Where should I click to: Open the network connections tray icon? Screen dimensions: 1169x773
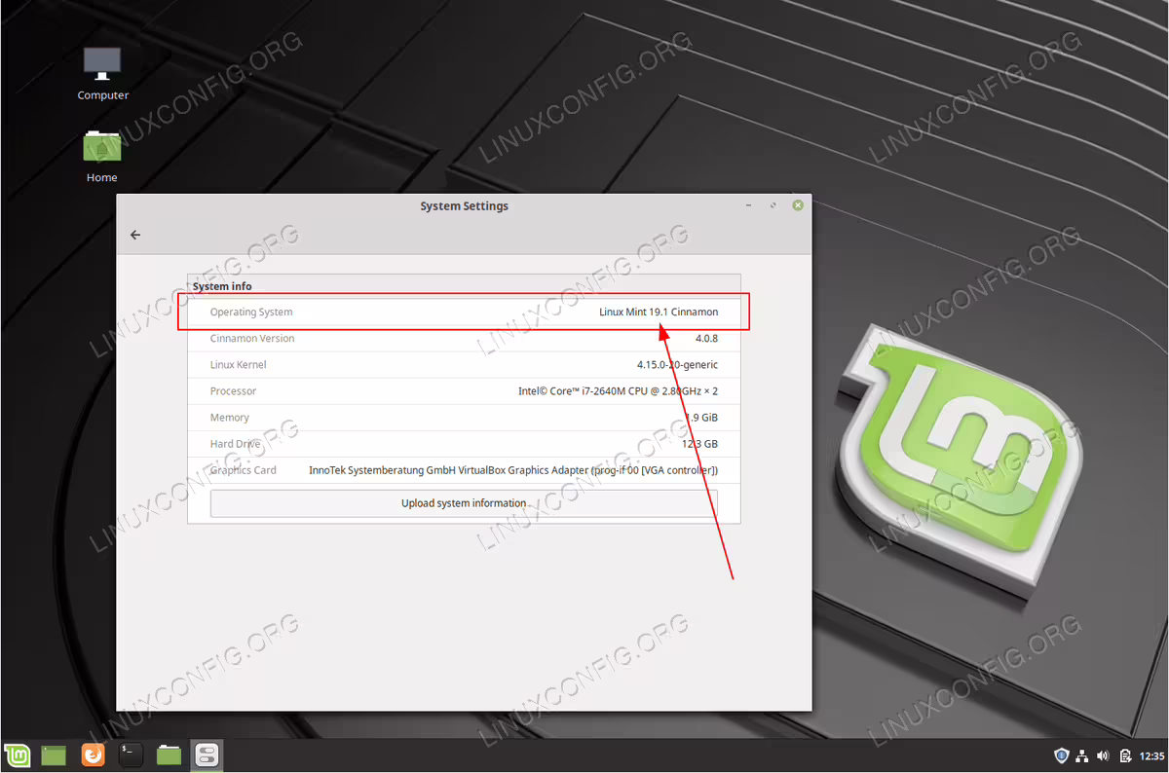(1083, 755)
